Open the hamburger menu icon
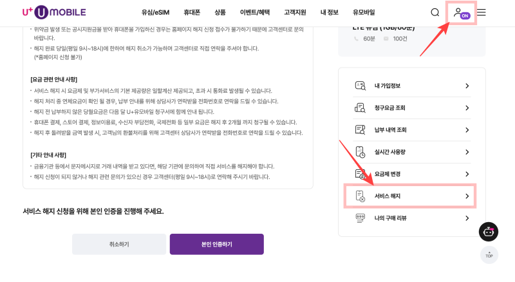Screen dimensions: 515x282 click(482, 12)
